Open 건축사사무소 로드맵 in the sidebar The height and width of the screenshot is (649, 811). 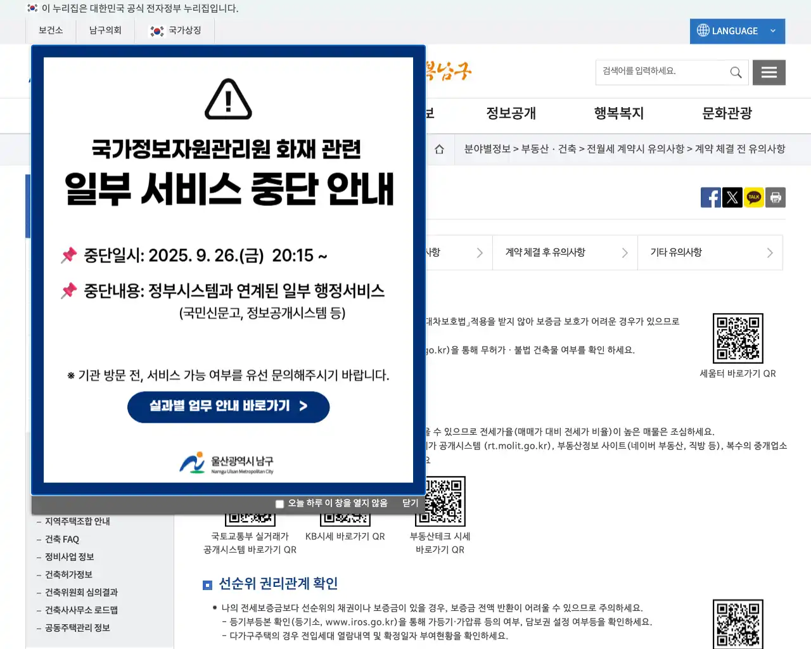[81, 610]
